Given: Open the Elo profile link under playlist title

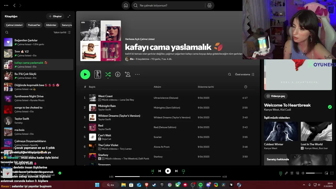Looking at the screenshot, I should [x=132, y=59].
